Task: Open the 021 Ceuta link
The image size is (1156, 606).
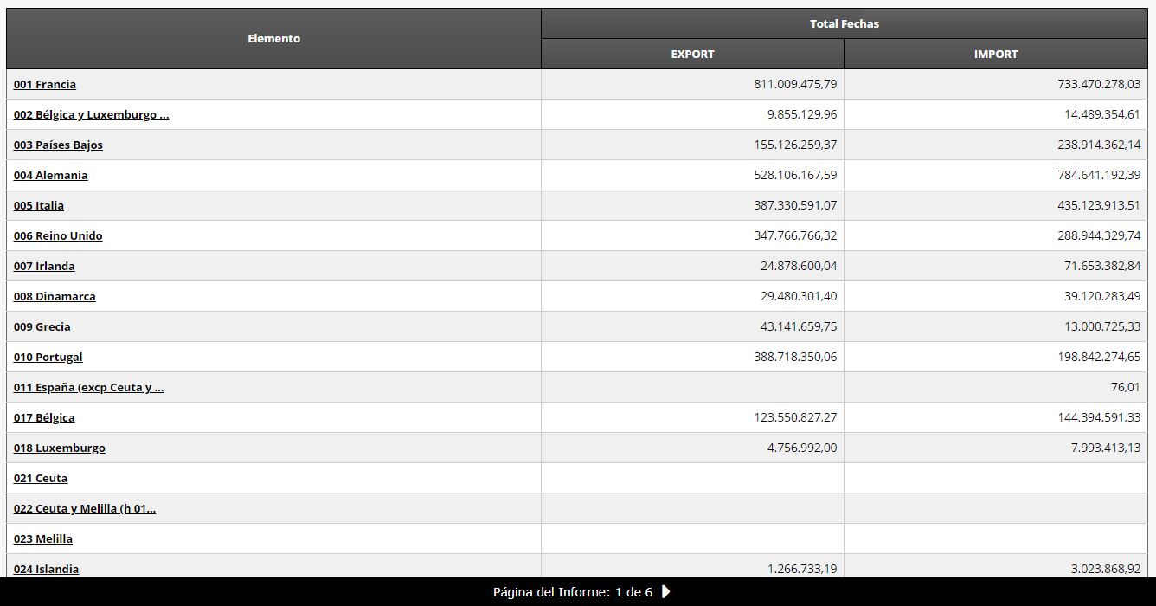Action: tap(41, 479)
